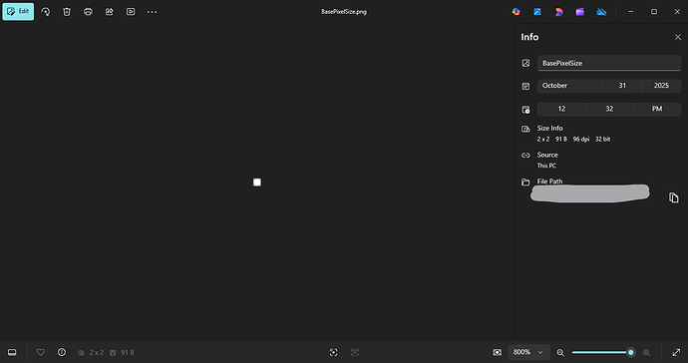Click the This PC source text
The image size is (688, 363).
coord(546,166)
